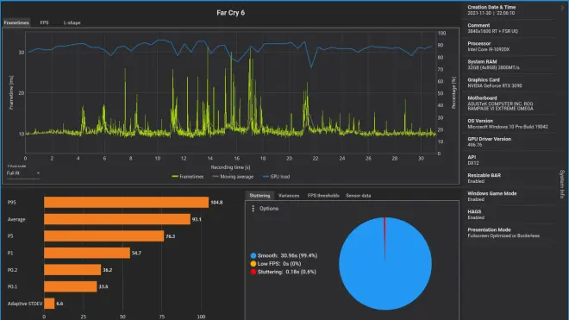Click the '104.8' P95 value label

click(216, 203)
